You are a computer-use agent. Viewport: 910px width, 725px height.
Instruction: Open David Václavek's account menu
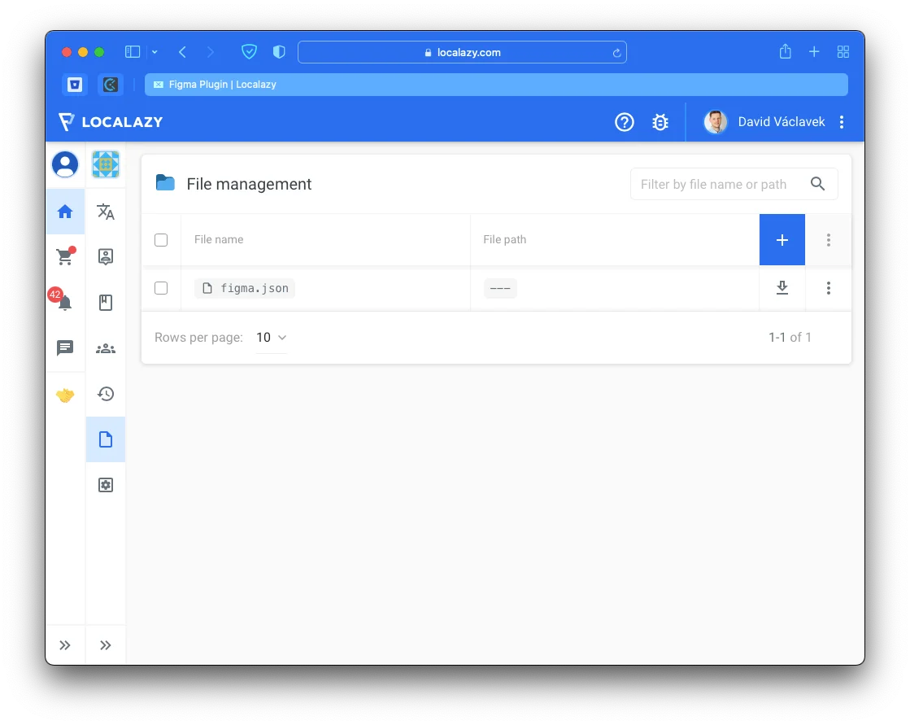(781, 121)
